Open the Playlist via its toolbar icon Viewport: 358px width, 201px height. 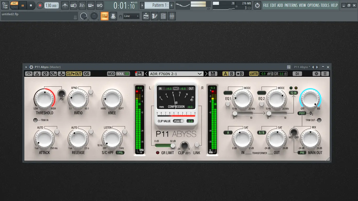coord(146,16)
